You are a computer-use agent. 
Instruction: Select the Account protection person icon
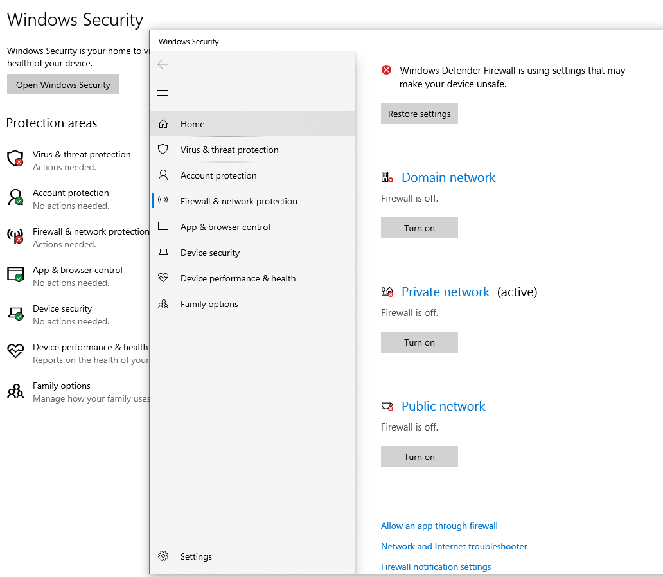(163, 175)
